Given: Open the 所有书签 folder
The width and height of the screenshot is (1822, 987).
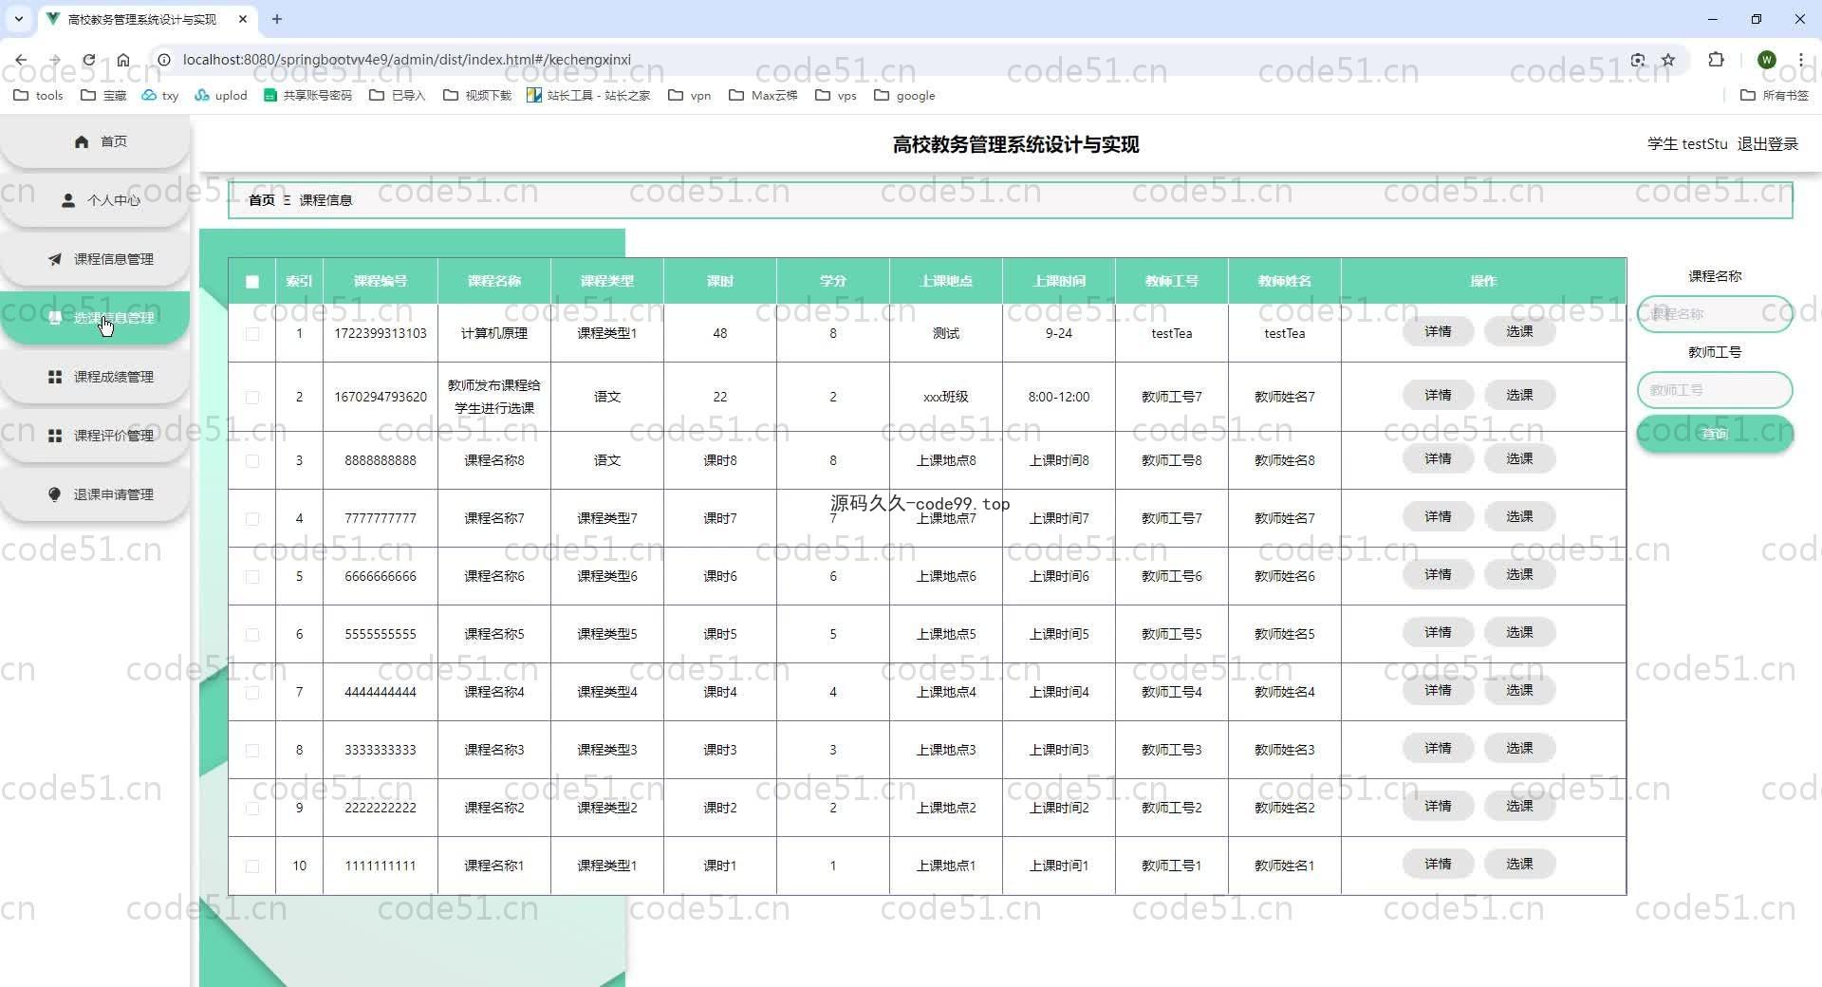Looking at the screenshot, I should point(1775,95).
